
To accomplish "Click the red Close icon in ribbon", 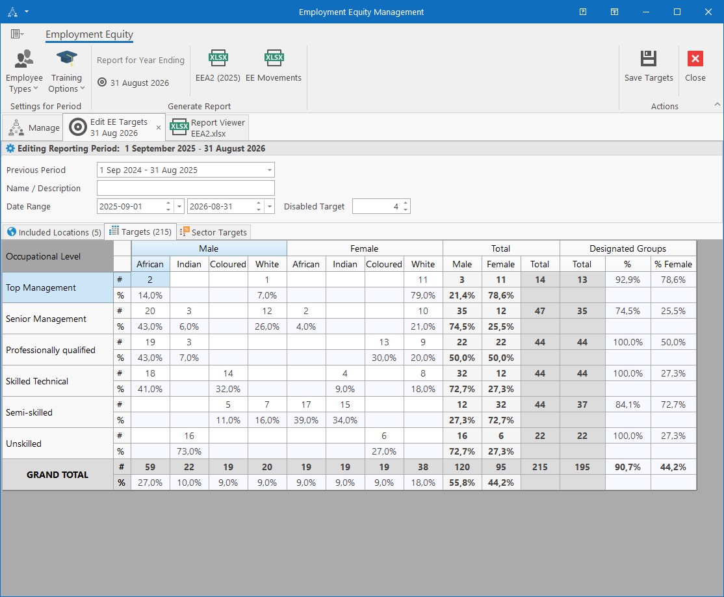I will pos(695,59).
